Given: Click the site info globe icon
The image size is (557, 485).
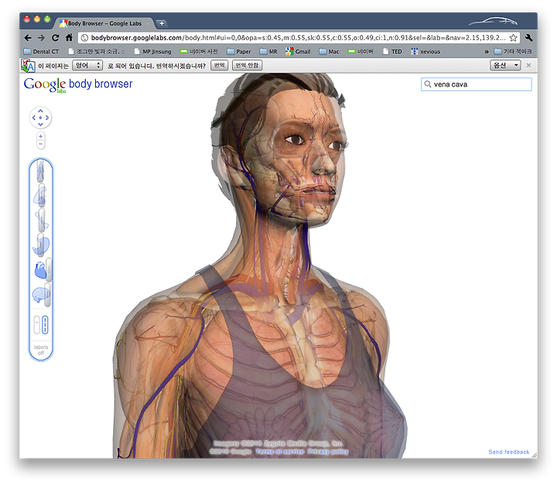Looking at the screenshot, I should (84, 38).
